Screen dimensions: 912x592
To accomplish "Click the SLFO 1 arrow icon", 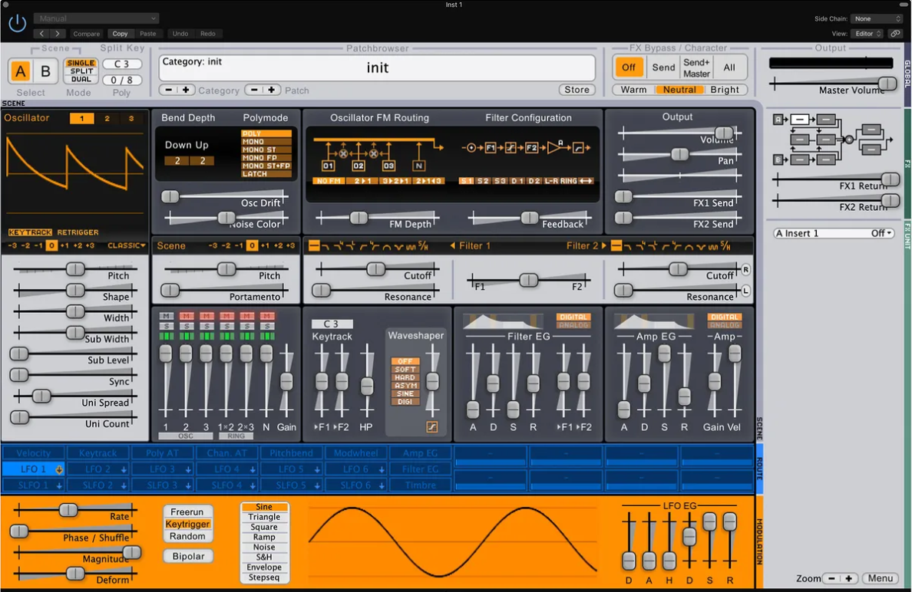I will [x=59, y=485].
